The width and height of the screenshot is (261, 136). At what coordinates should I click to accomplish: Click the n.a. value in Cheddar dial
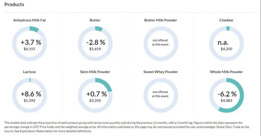tap(226, 42)
